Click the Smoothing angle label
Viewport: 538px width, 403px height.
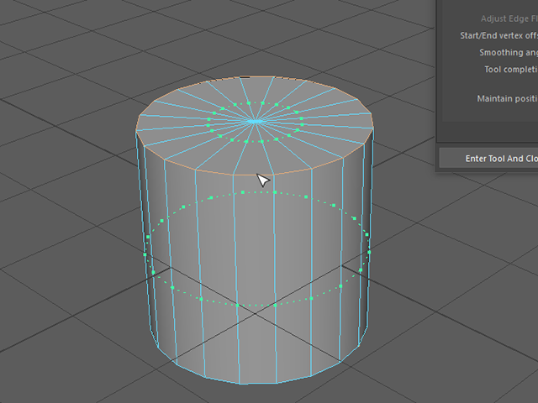(509, 53)
